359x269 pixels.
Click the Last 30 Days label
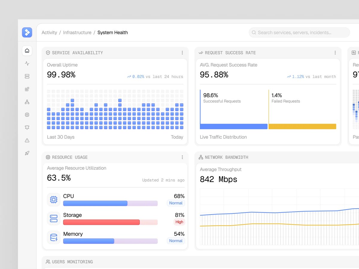pos(61,137)
